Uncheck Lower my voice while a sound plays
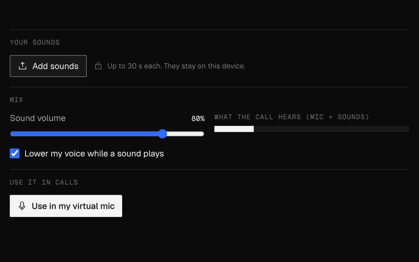 [15, 153]
